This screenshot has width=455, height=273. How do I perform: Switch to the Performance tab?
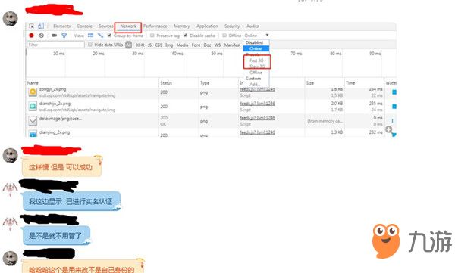coord(155,26)
